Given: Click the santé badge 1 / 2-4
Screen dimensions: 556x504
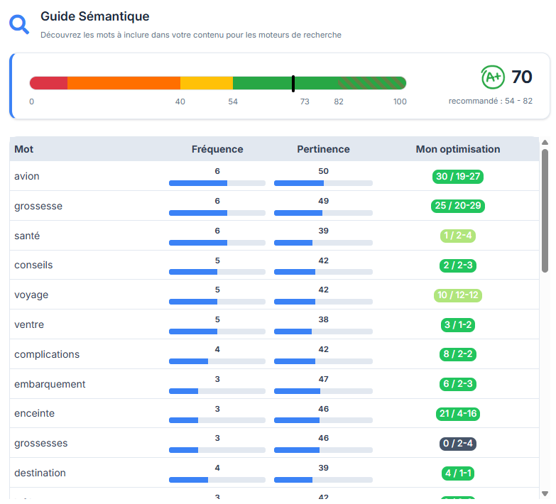Looking at the screenshot, I should 458,236.
